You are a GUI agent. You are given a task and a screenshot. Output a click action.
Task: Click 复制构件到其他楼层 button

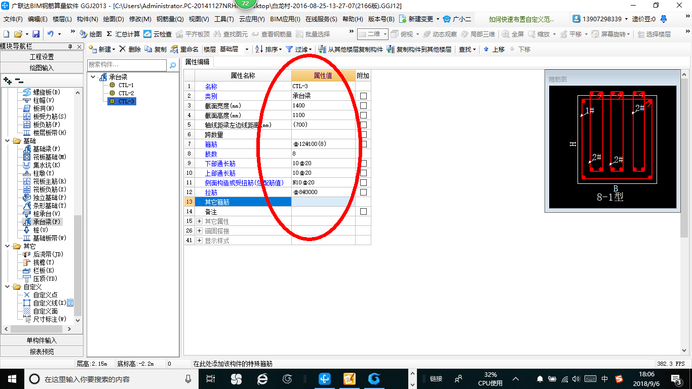click(419, 49)
